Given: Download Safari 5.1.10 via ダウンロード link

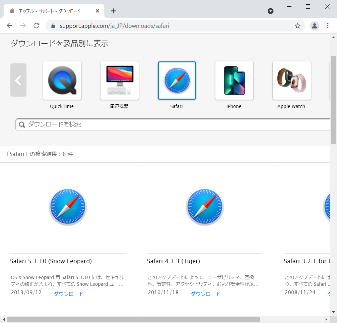Looking at the screenshot, I should coord(69,294).
